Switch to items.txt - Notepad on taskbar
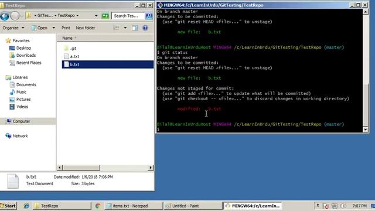The image size is (375, 211). point(134,206)
